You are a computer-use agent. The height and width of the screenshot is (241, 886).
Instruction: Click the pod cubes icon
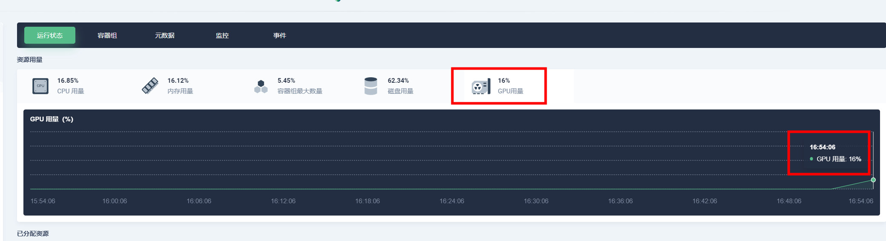261,87
